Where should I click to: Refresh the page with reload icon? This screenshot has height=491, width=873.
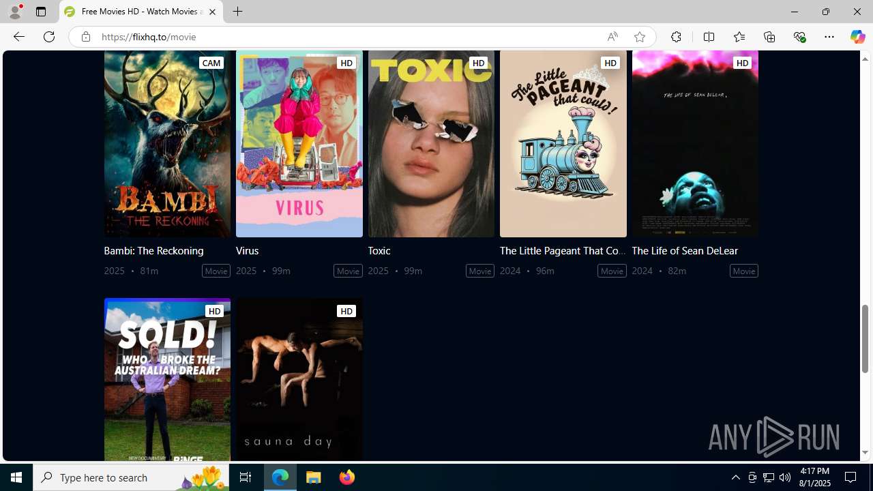point(49,37)
